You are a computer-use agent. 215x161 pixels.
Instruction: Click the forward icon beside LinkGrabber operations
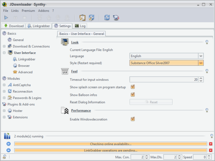click(x=9, y=150)
